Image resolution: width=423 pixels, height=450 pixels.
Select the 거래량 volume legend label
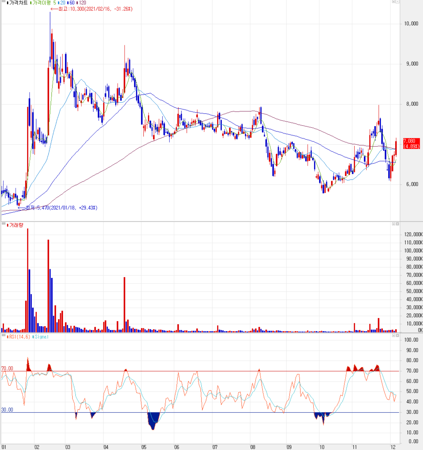[x=16, y=225]
